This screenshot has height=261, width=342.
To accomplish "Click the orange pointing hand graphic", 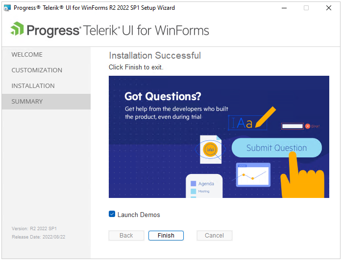I will (302, 175).
